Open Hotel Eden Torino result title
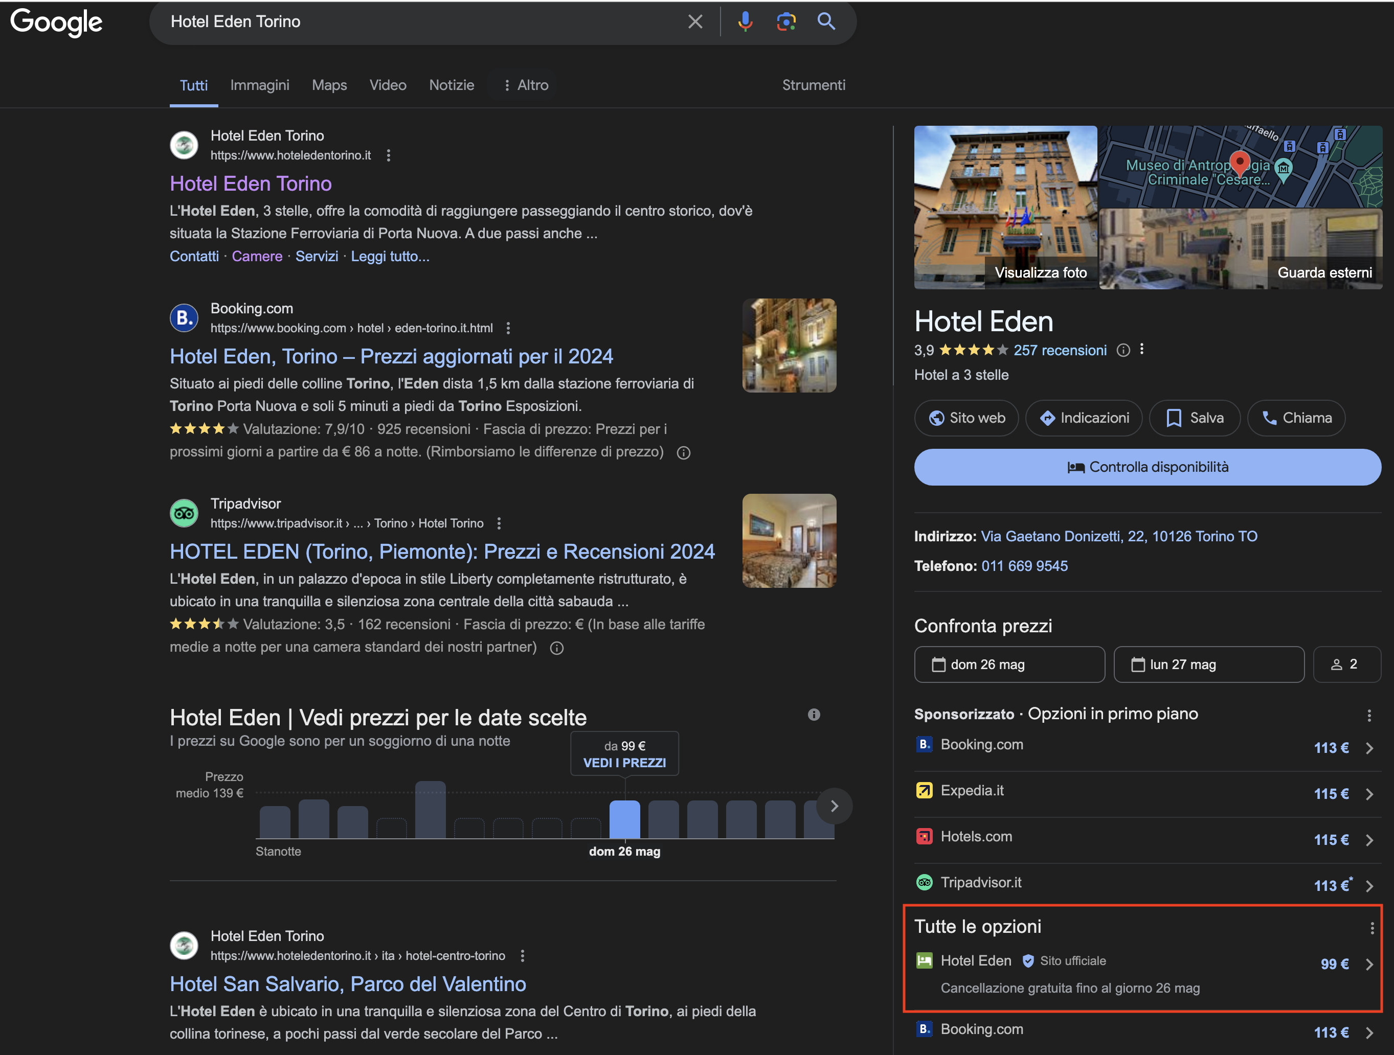The width and height of the screenshot is (1394, 1055). coord(250,184)
